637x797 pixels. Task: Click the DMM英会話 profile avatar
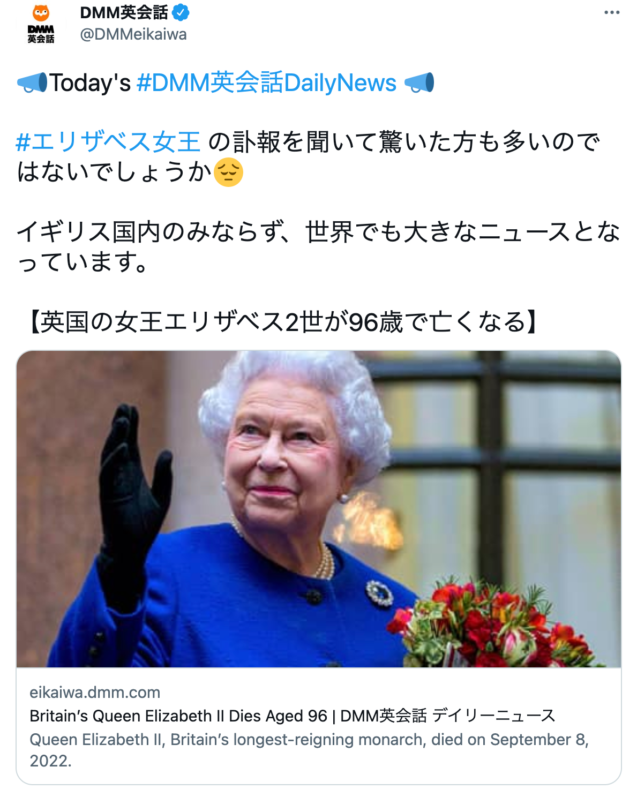pyautogui.click(x=41, y=24)
